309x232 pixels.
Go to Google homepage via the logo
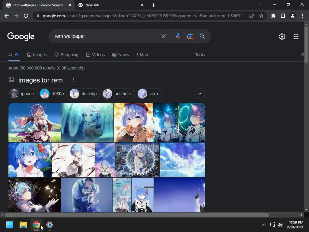click(21, 37)
